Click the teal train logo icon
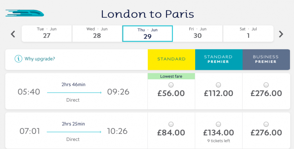The image size is (294, 149). click(25, 13)
